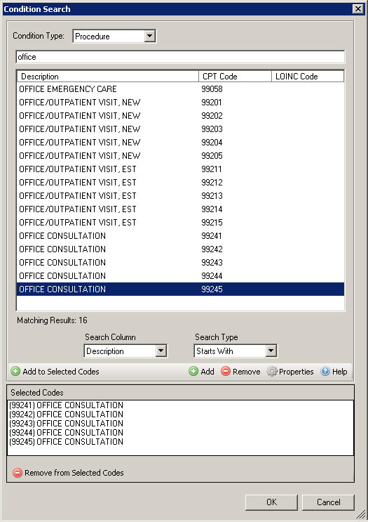The height and width of the screenshot is (522, 368).
Task: Click red Remove from Selected Codes icon
Action: click(18, 473)
